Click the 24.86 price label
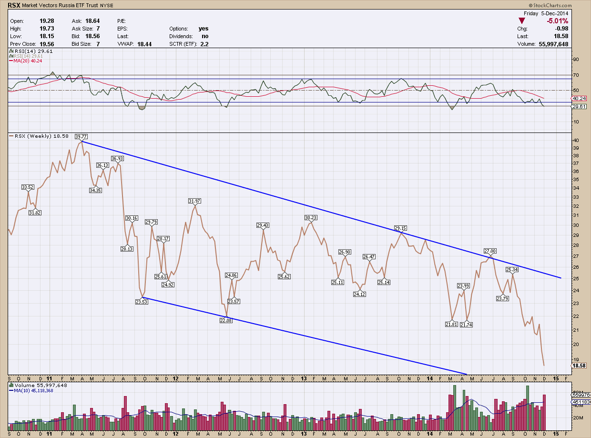The height and width of the screenshot is (438, 591). pos(231,275)
